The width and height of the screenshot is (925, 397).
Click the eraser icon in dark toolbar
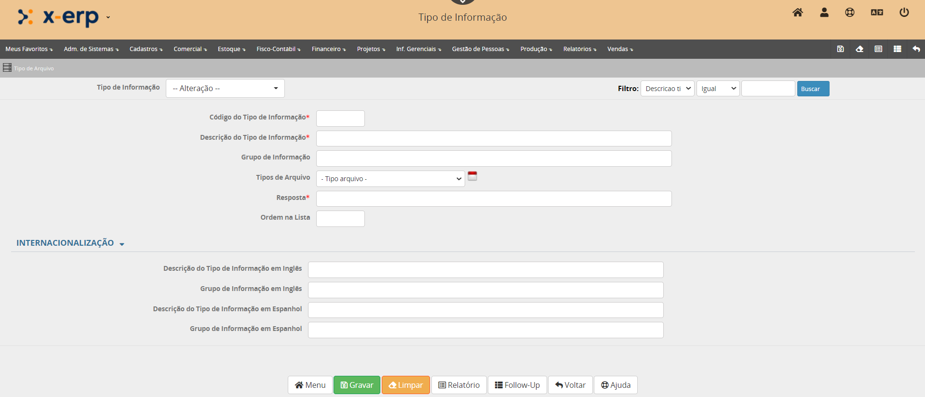[x=859, y=49]
